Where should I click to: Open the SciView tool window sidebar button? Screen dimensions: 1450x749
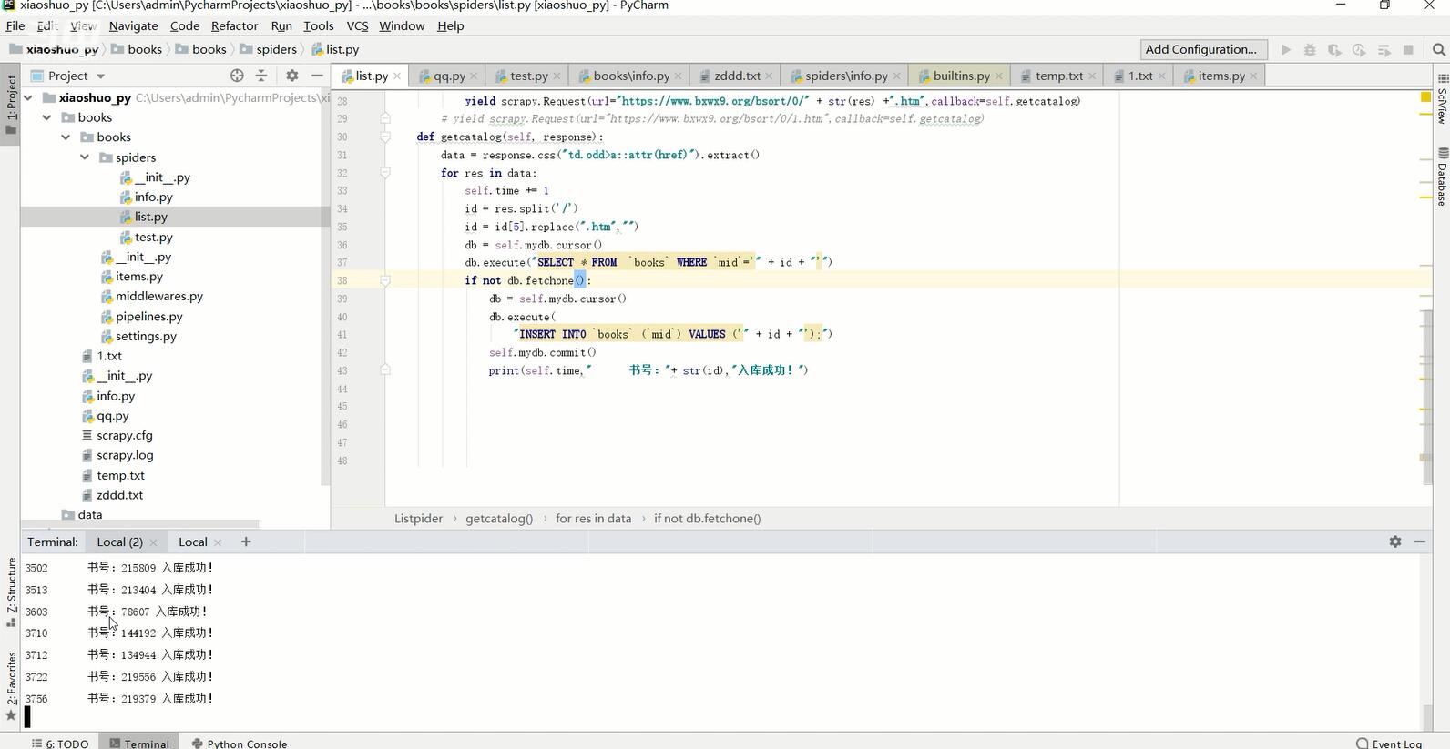pyautogui.click(x=1442, y=100)
